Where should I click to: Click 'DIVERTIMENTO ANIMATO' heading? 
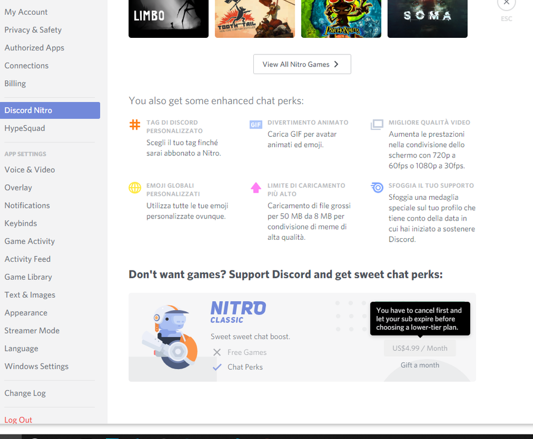(308, 122)
